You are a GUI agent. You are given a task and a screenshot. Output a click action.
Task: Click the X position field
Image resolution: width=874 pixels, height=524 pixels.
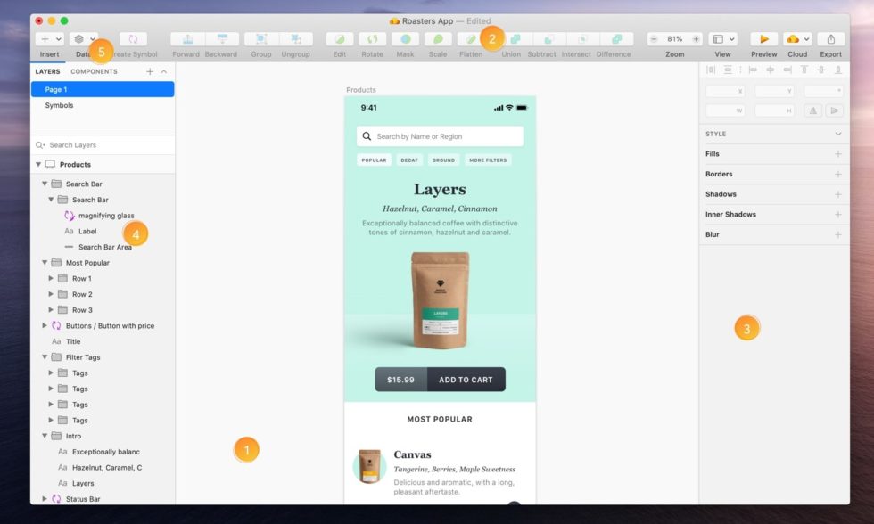725,91
